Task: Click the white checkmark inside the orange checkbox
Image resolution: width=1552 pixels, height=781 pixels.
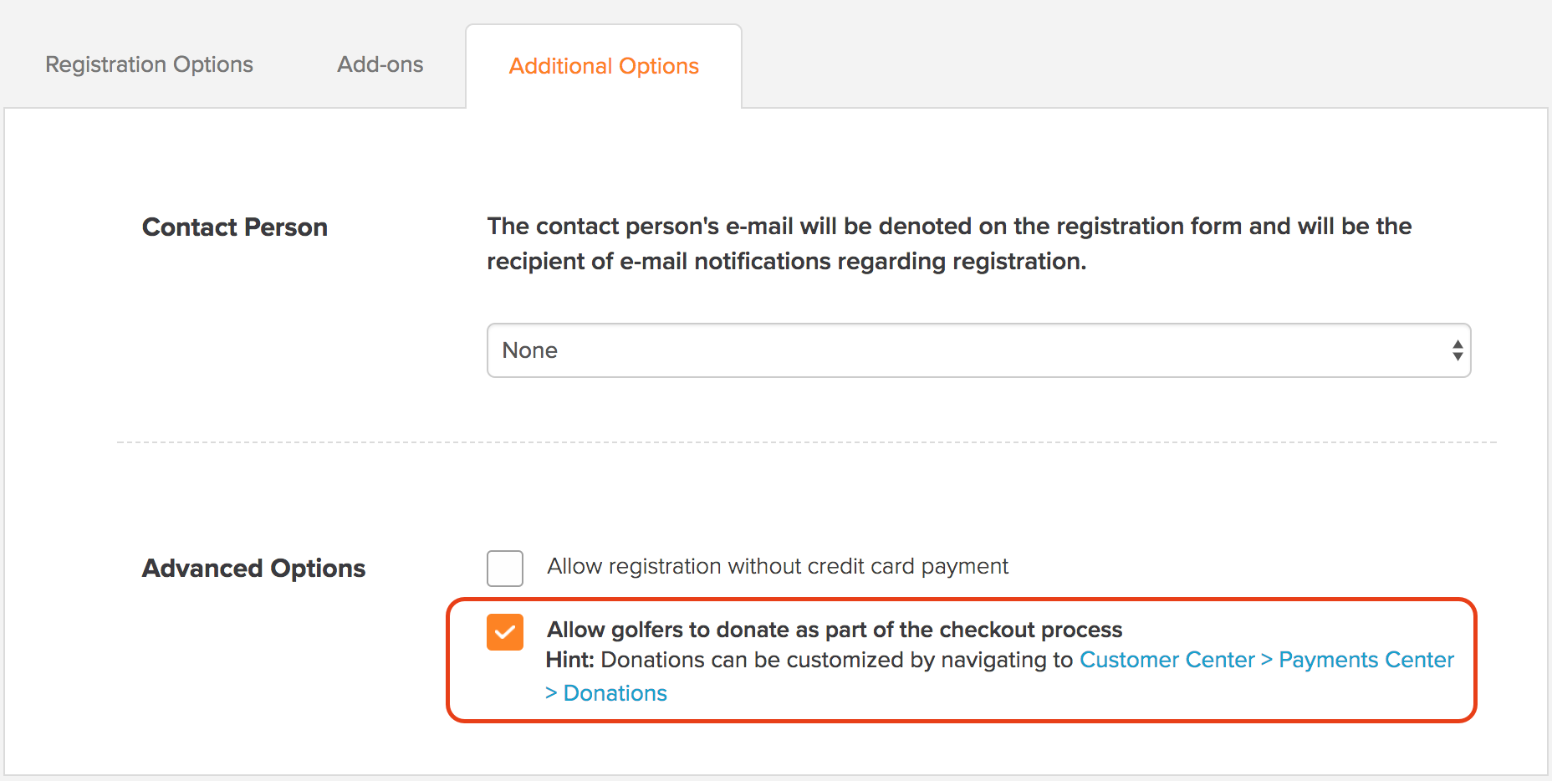Action: [x=505, y=633]
